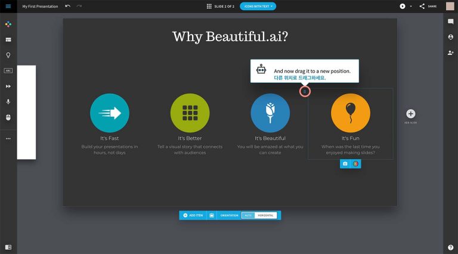Open the more options ellipsis in sidebar
The height and width of the screenshot is (254, 458).
pos(8,138)
